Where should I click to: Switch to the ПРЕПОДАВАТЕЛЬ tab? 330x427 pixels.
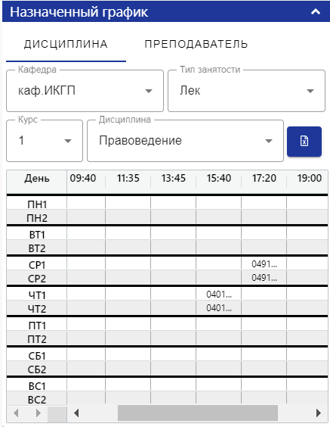point(196,44)
